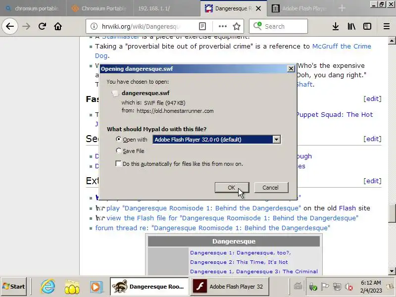The image size is (396, 297).
Task: Close the Opening dangeresque.swf dialog
Action: pos(291,69)
